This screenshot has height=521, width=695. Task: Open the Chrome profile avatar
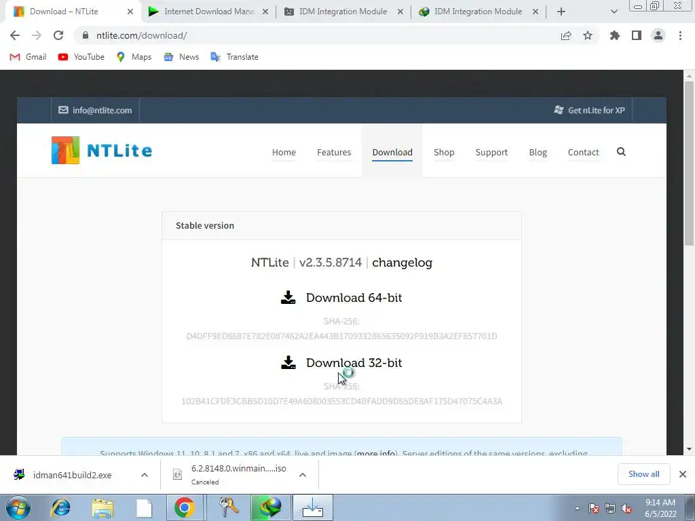[658, 35]
